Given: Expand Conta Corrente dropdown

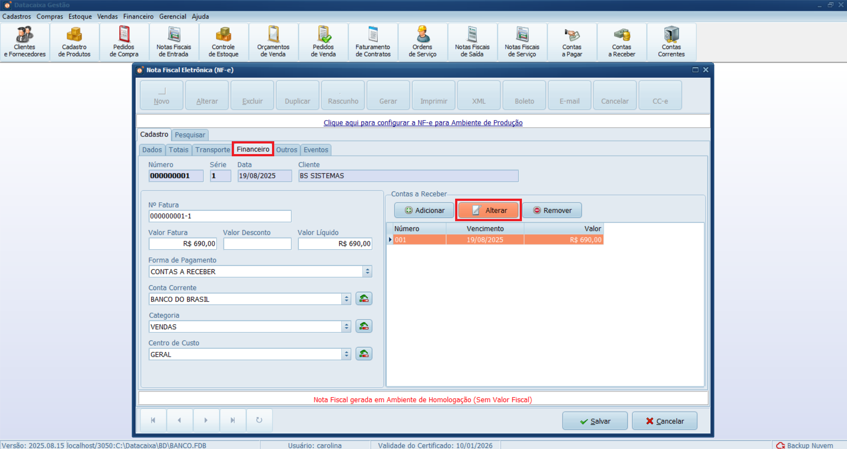Looking at the screenshot, I should point(346,299).
